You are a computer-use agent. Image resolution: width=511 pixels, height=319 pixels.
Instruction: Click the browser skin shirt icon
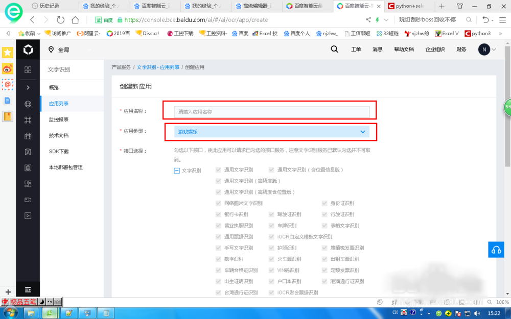click(460, 6)
